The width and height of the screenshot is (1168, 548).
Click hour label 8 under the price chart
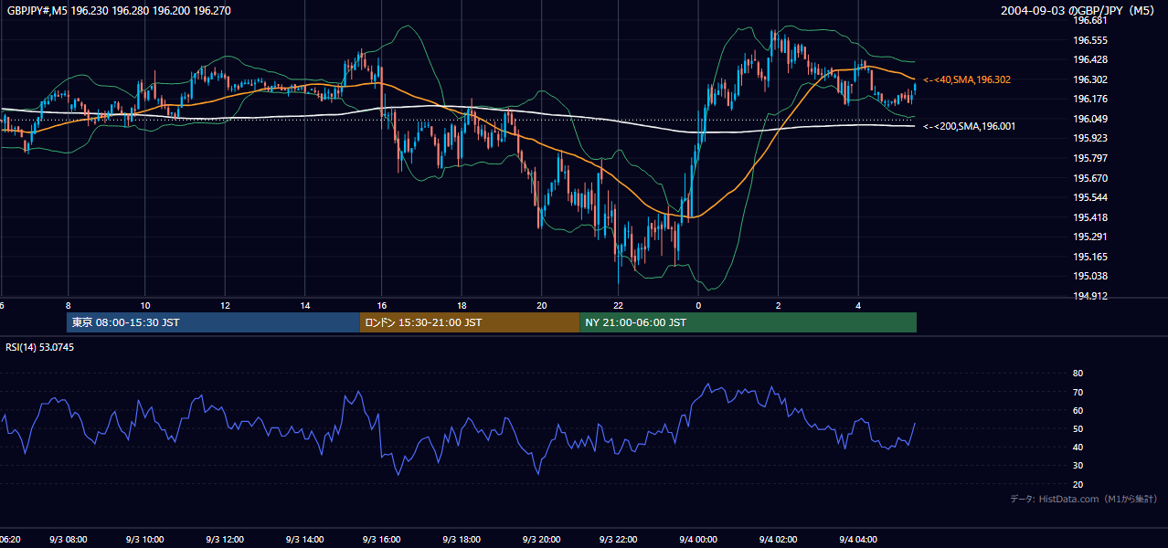pos(68,305)
